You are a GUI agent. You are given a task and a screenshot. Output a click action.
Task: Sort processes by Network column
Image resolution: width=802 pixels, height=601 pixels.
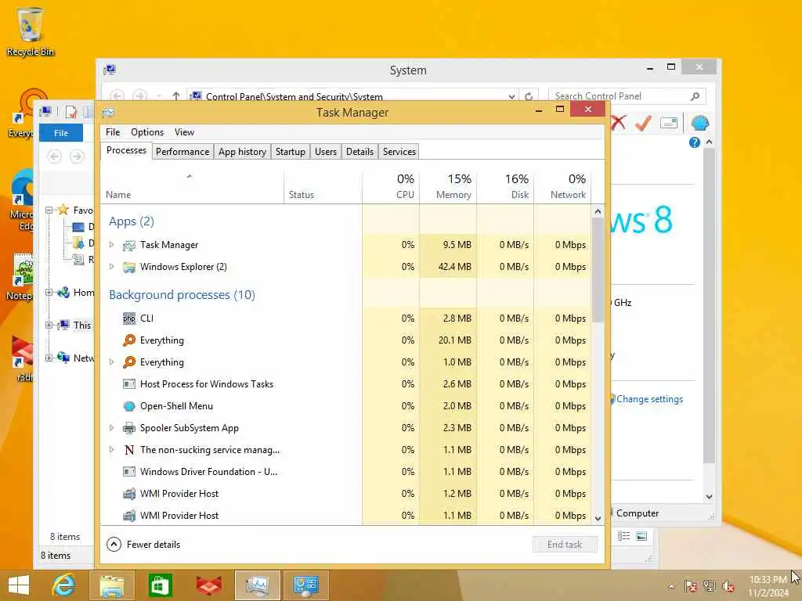pos(562,188)
